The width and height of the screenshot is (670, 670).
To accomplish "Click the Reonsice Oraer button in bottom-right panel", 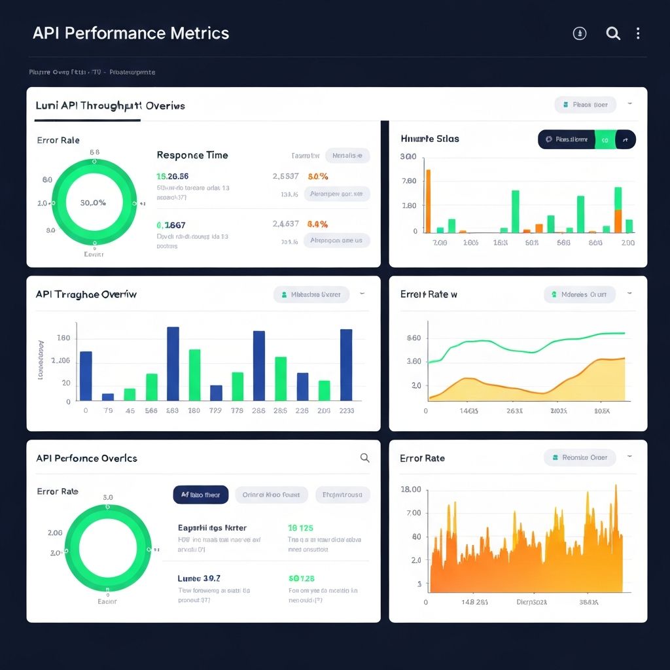I will pyautogui.click(x=580, y=458).
